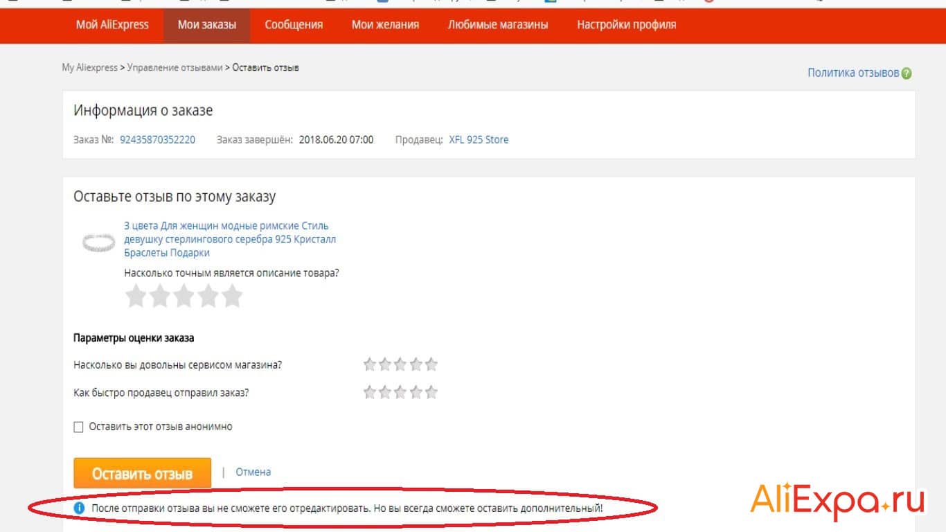The height and width of the screenshot is (532, 946).
Task: Click the Информация о заказе heading
Action: coord(143,111)
